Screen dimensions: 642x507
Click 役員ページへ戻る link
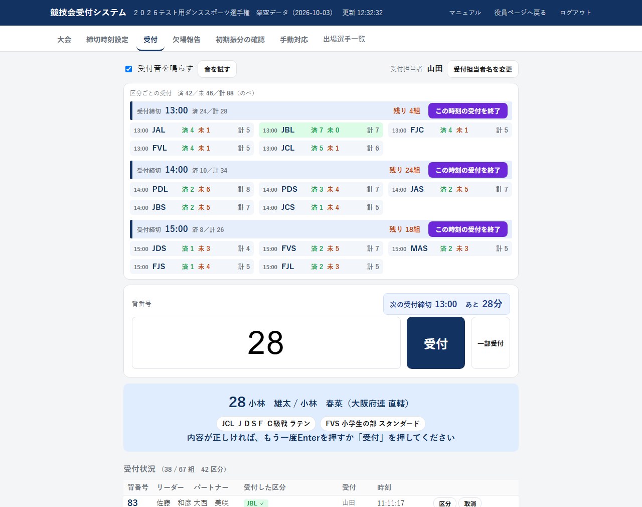(520, 13)
